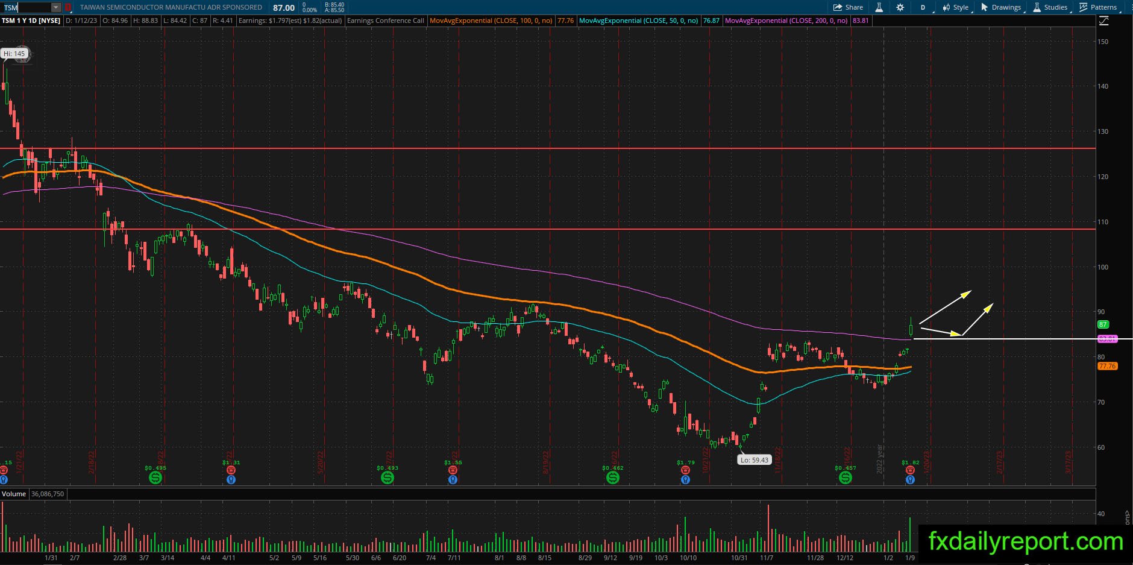Open the D timeframe dropdown
Screen dimensions: 1133x565
point(923,7)
